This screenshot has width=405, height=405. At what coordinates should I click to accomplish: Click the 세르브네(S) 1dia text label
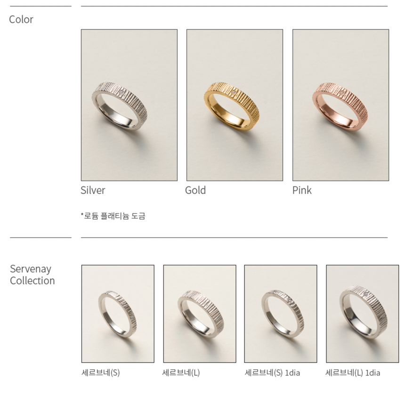tap(272, 373)
